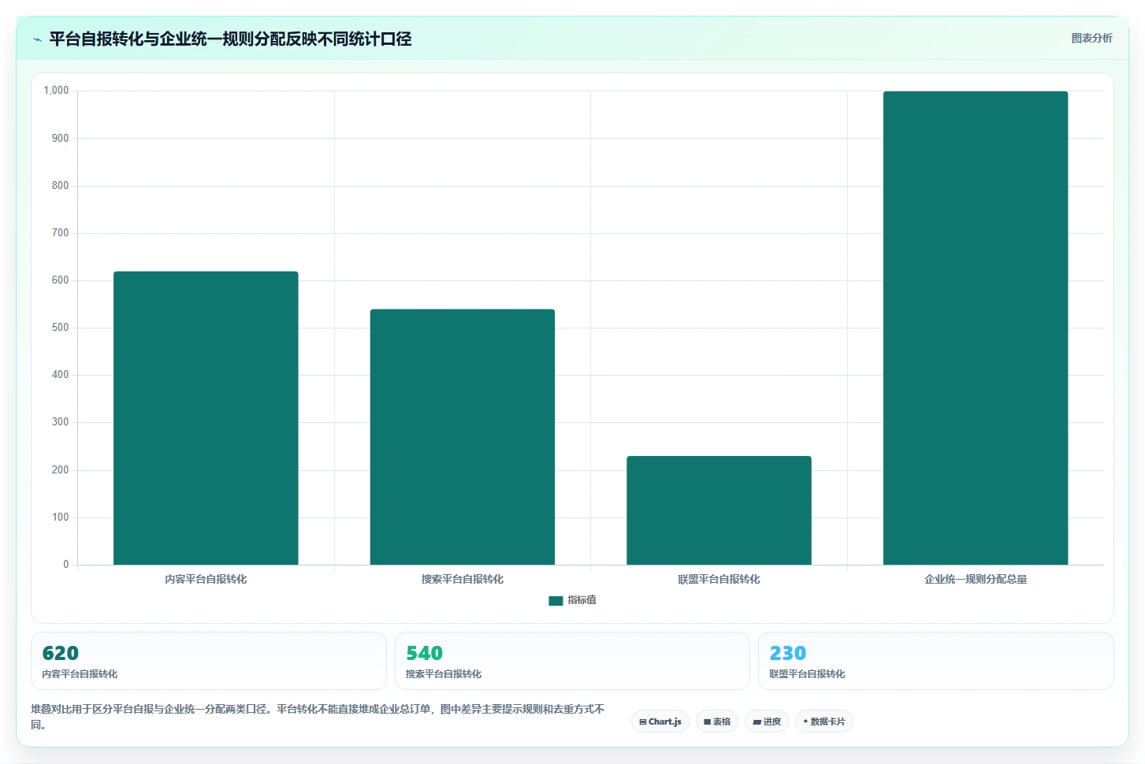Click the 企业统一规则分配总量 bar in chart
The height and width of the screenshot is (764, 1145).
(x=976, y=328)
